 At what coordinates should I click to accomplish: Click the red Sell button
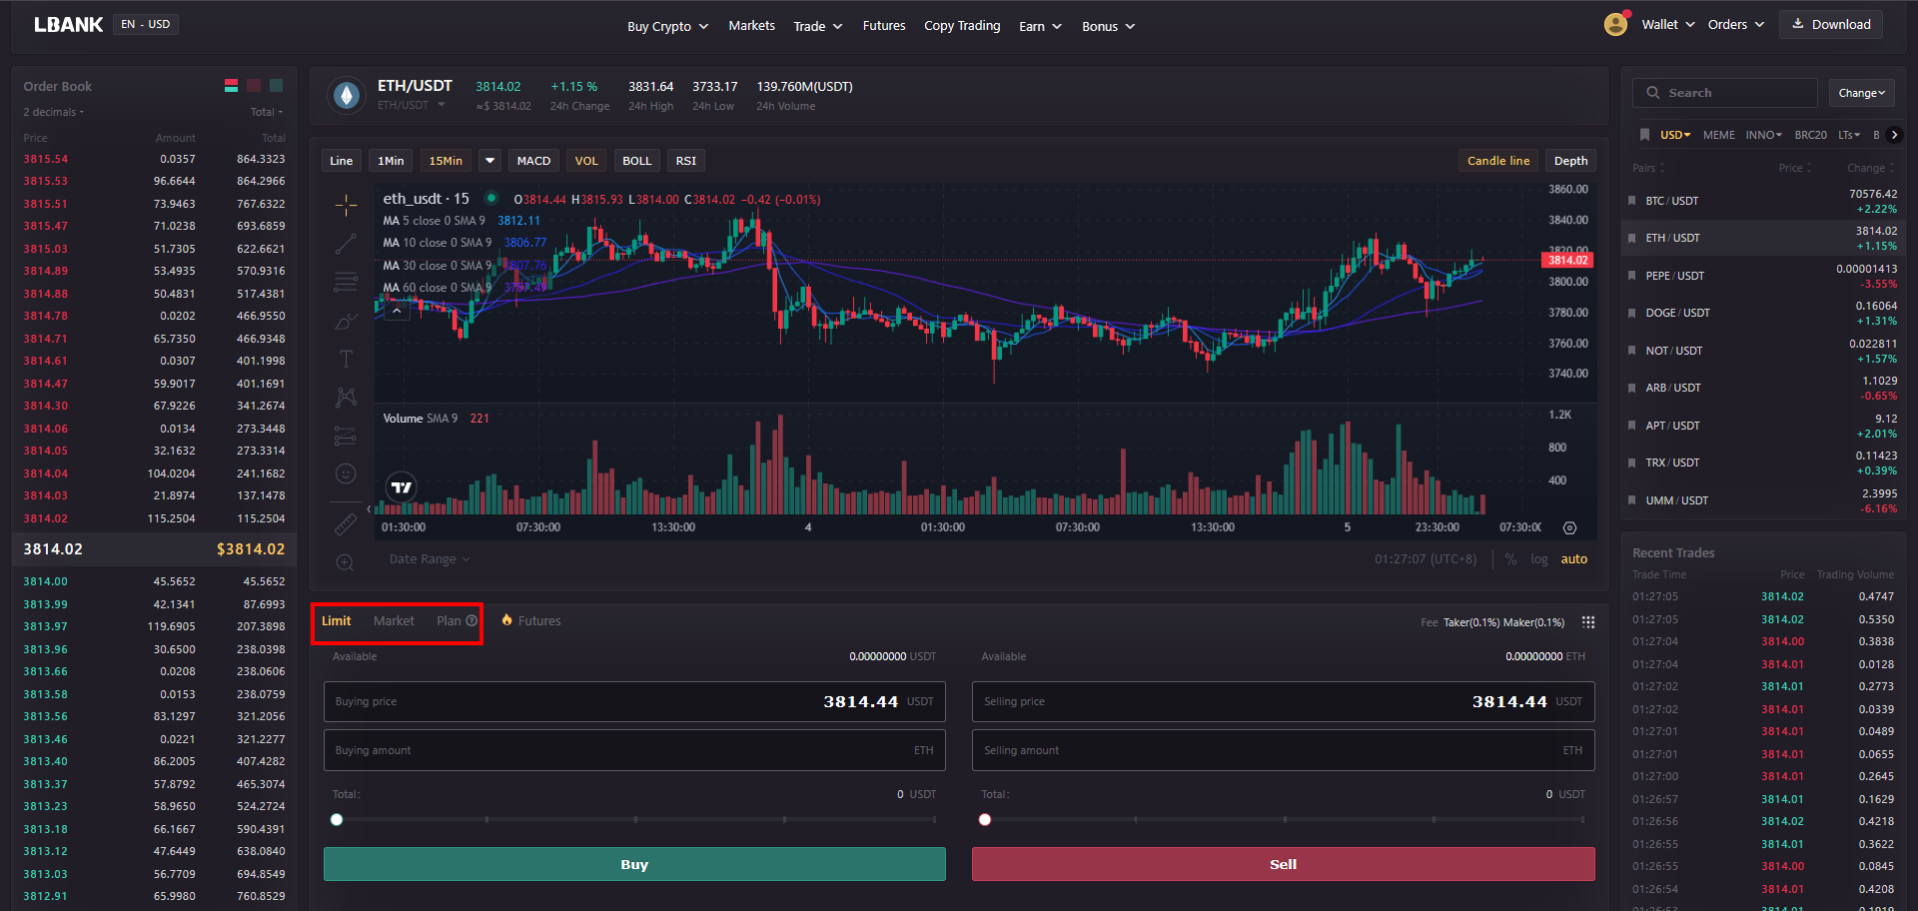tap(1283, 864)
